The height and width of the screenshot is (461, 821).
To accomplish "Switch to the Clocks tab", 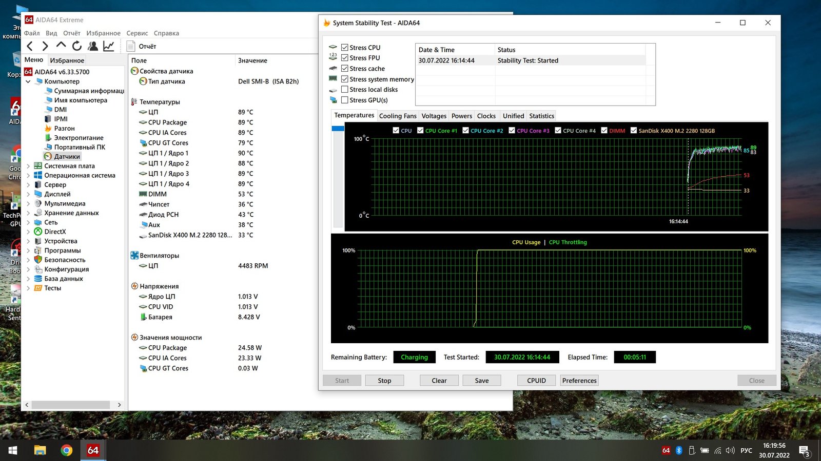I will 486,116.
